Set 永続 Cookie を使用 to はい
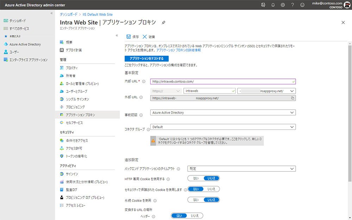 click(x=196, y=200)
